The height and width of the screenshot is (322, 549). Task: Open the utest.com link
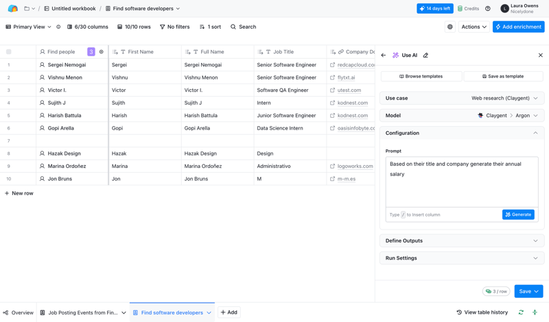[x=349, y=90]
